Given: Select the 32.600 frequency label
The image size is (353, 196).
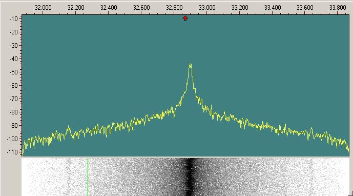Looking at the screenshot, I should tap(141, 8).
